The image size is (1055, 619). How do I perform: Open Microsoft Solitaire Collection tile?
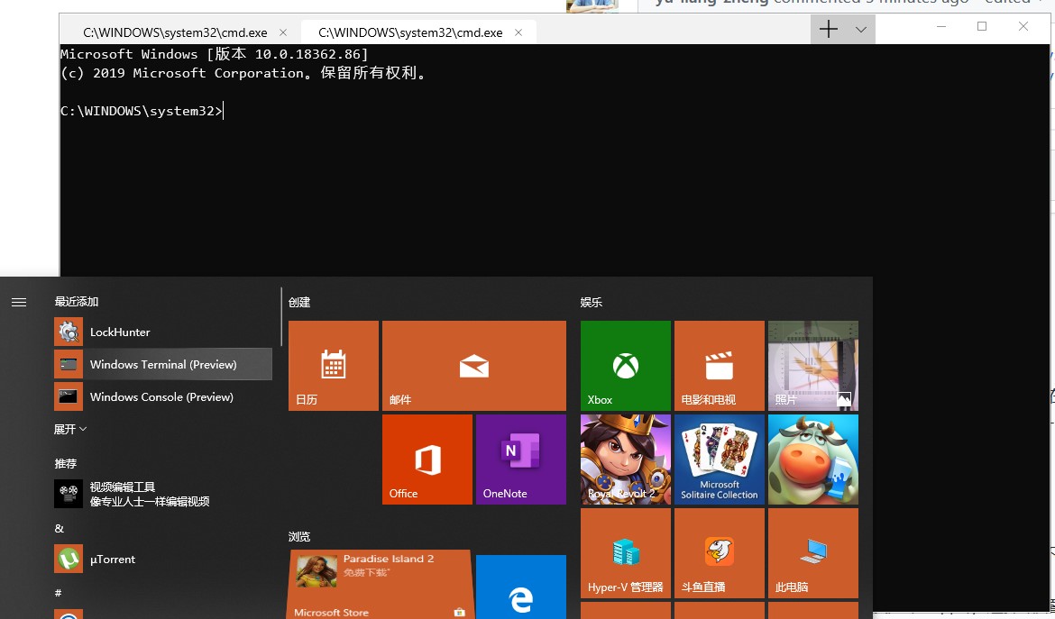pos(720,459)
